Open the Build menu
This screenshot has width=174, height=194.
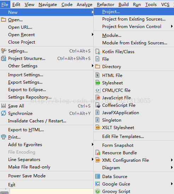[x=123, y=5]
